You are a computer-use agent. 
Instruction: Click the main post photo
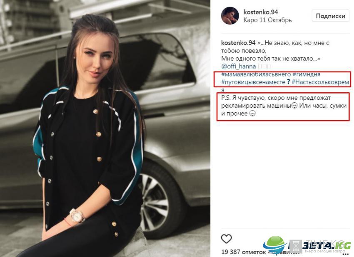pos(105,128)
